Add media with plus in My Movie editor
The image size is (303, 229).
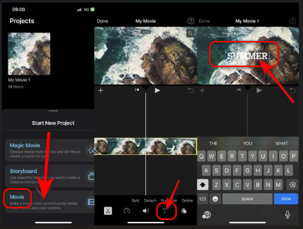[x=100, y=90]
